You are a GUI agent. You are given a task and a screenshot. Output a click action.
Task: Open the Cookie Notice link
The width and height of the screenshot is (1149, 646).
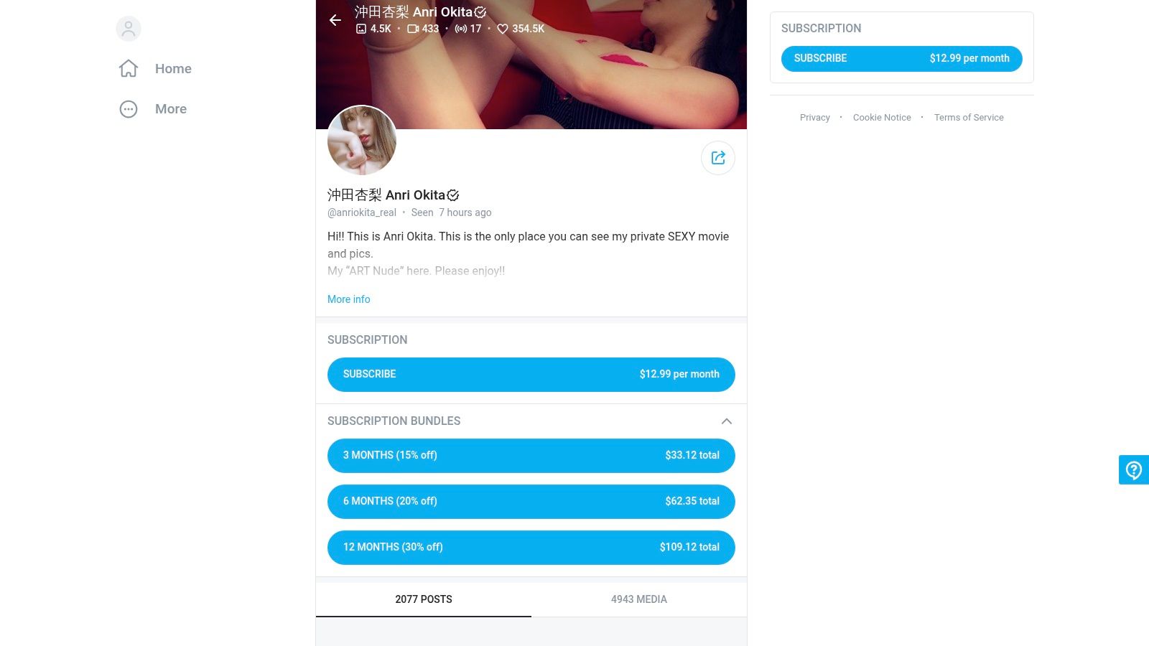point(882,118)
